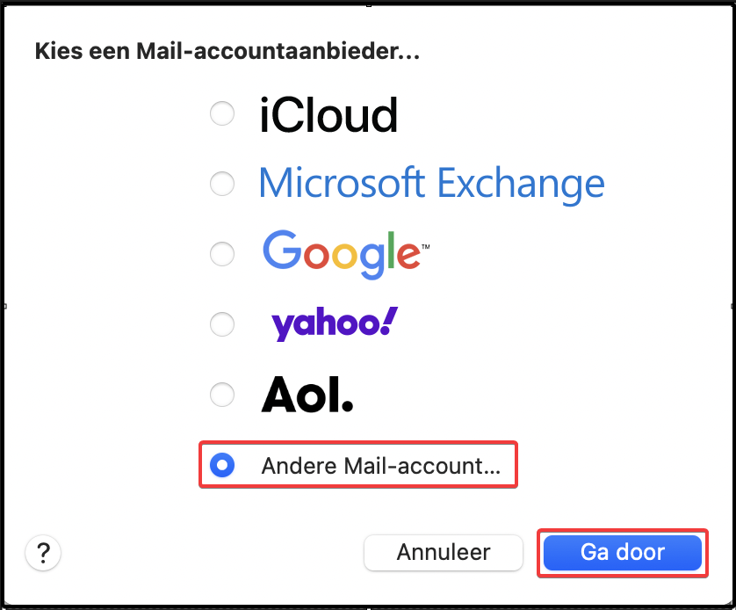Continue with the Ga door button
Screen dimensions: 736x610
[x=623, y=553]
